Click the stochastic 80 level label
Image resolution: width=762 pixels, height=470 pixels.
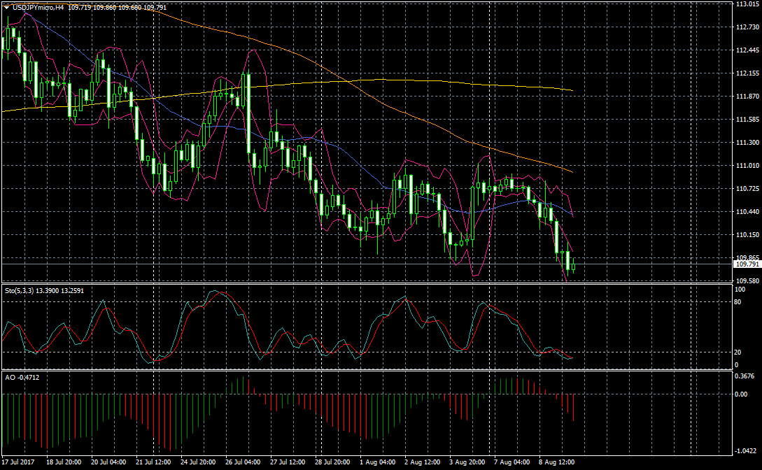(x=738, y=302)
